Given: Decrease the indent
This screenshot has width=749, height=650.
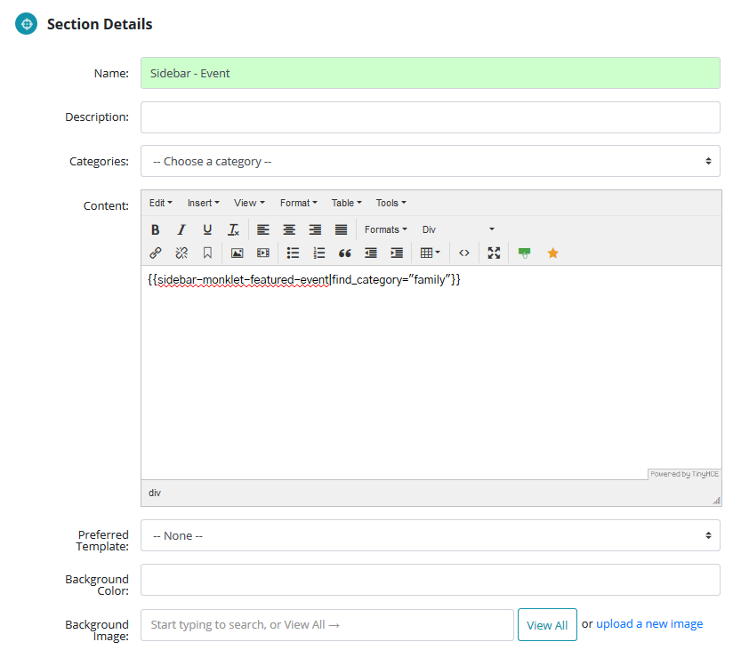Looking at the screenshot, I should (x=371, y=253).
